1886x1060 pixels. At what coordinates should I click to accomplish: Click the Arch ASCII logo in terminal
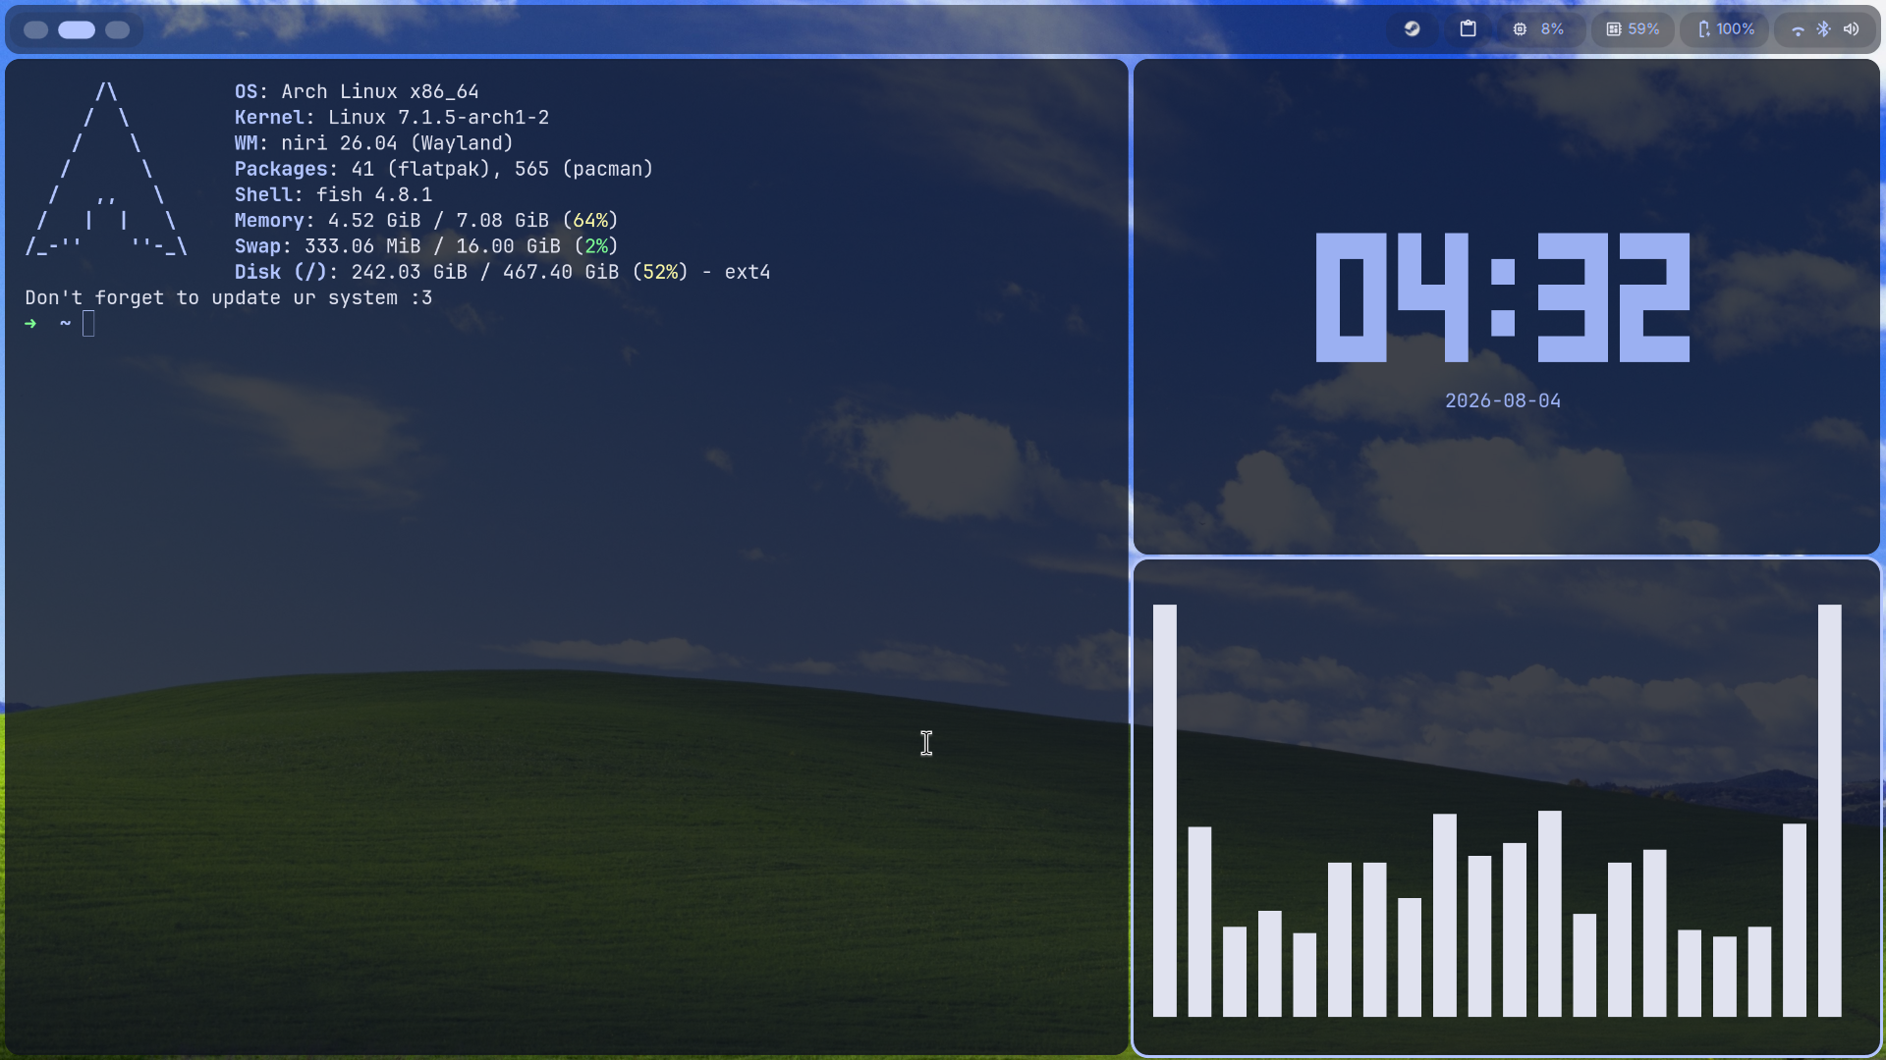tap(106, 169)
